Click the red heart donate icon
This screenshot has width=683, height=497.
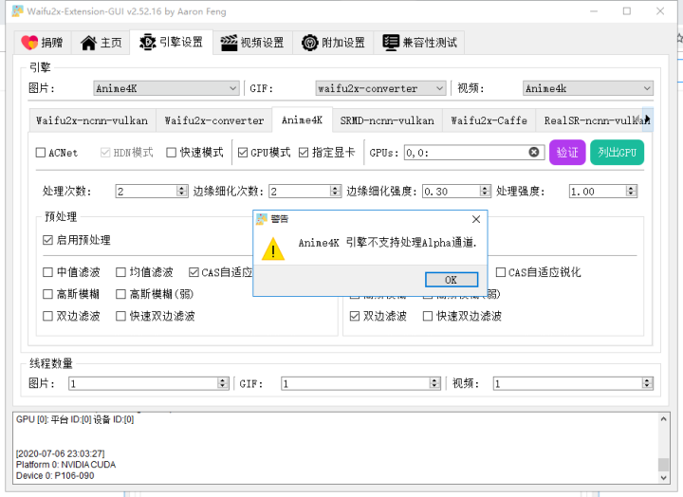point(29,43)
